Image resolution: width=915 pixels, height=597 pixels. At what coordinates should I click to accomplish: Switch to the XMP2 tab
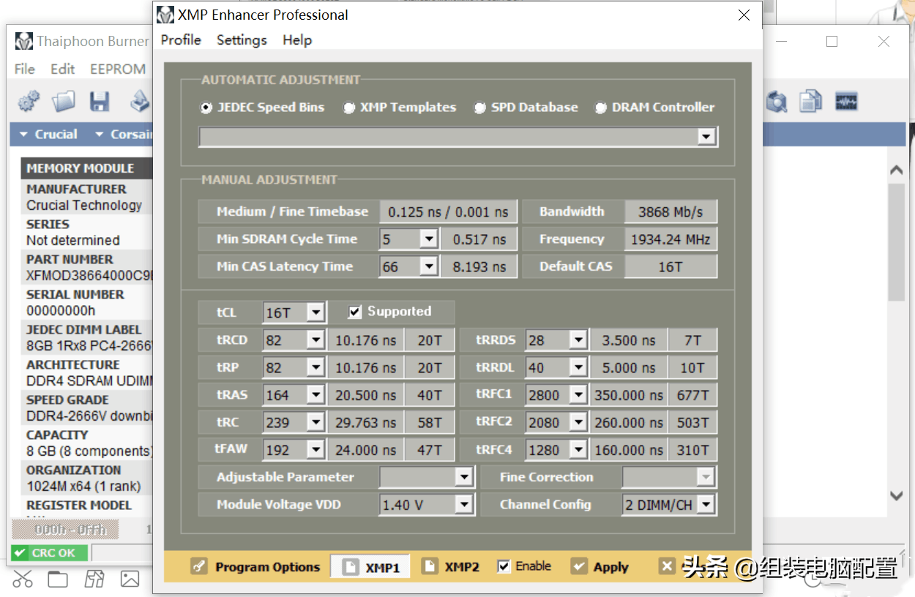click(x=452, y=567)
